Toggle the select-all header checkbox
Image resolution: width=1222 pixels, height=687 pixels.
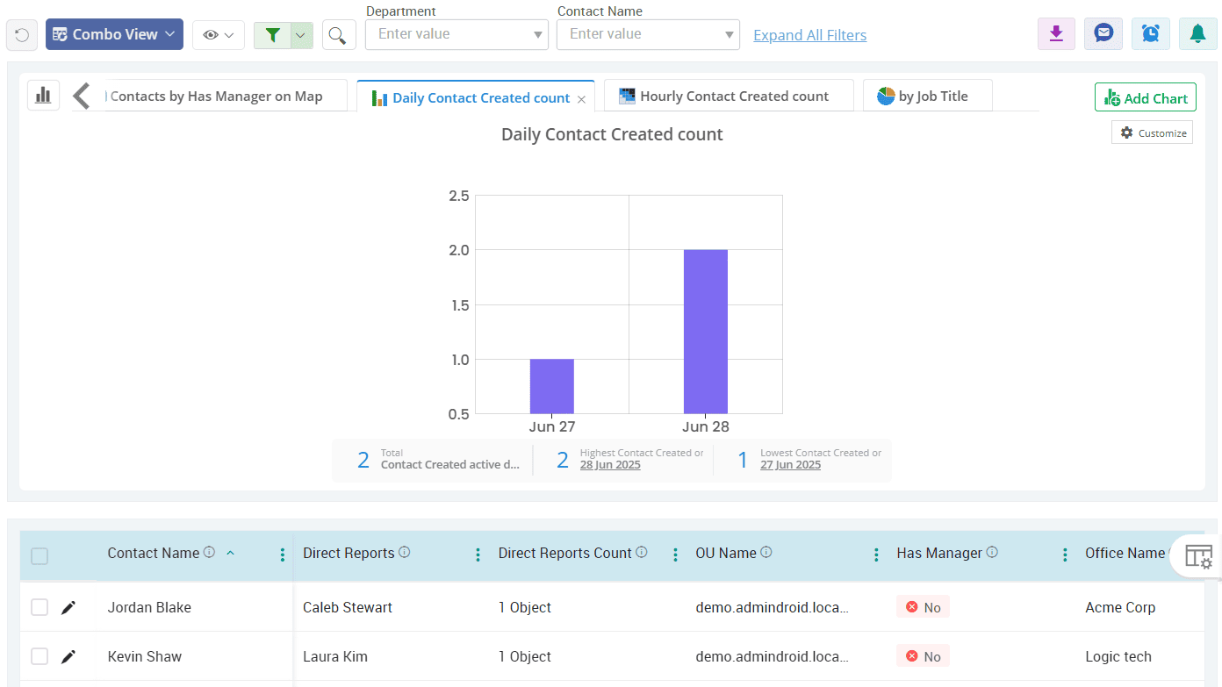click(x=40, y=555)
